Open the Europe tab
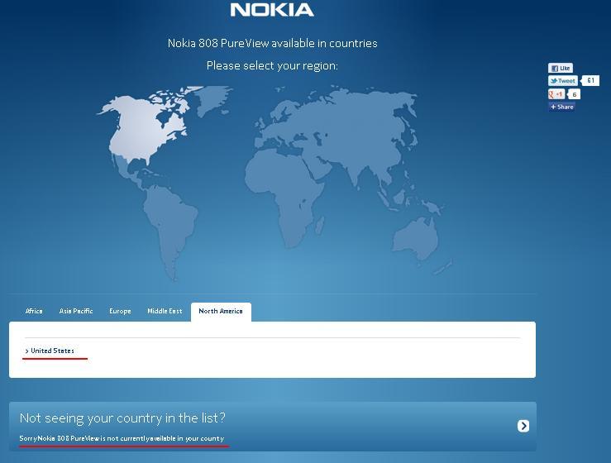The height and width of the screenshot is (463, 611). tap(120, 311)
